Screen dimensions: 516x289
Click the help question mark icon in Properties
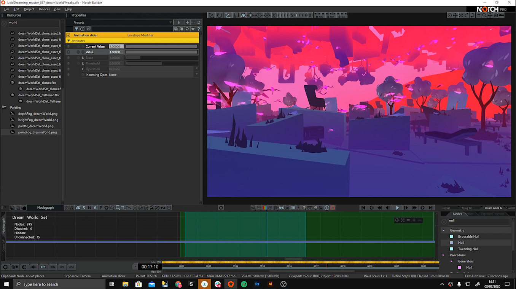pos(198,29)
